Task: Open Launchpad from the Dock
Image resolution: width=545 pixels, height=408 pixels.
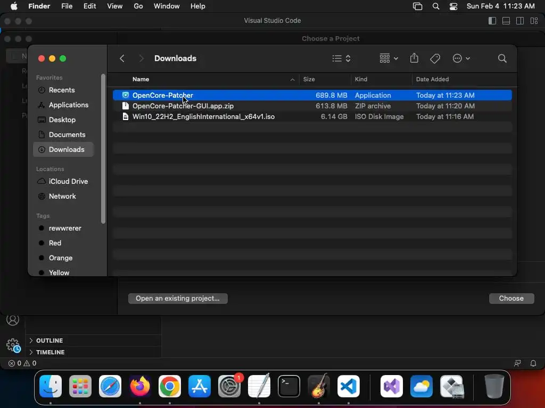Action: 80,386
